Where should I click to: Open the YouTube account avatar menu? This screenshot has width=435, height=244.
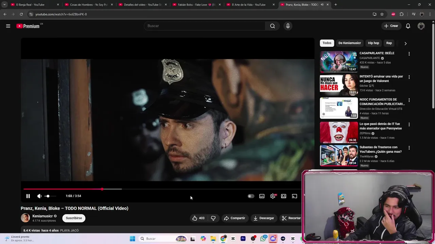point(421,26)
